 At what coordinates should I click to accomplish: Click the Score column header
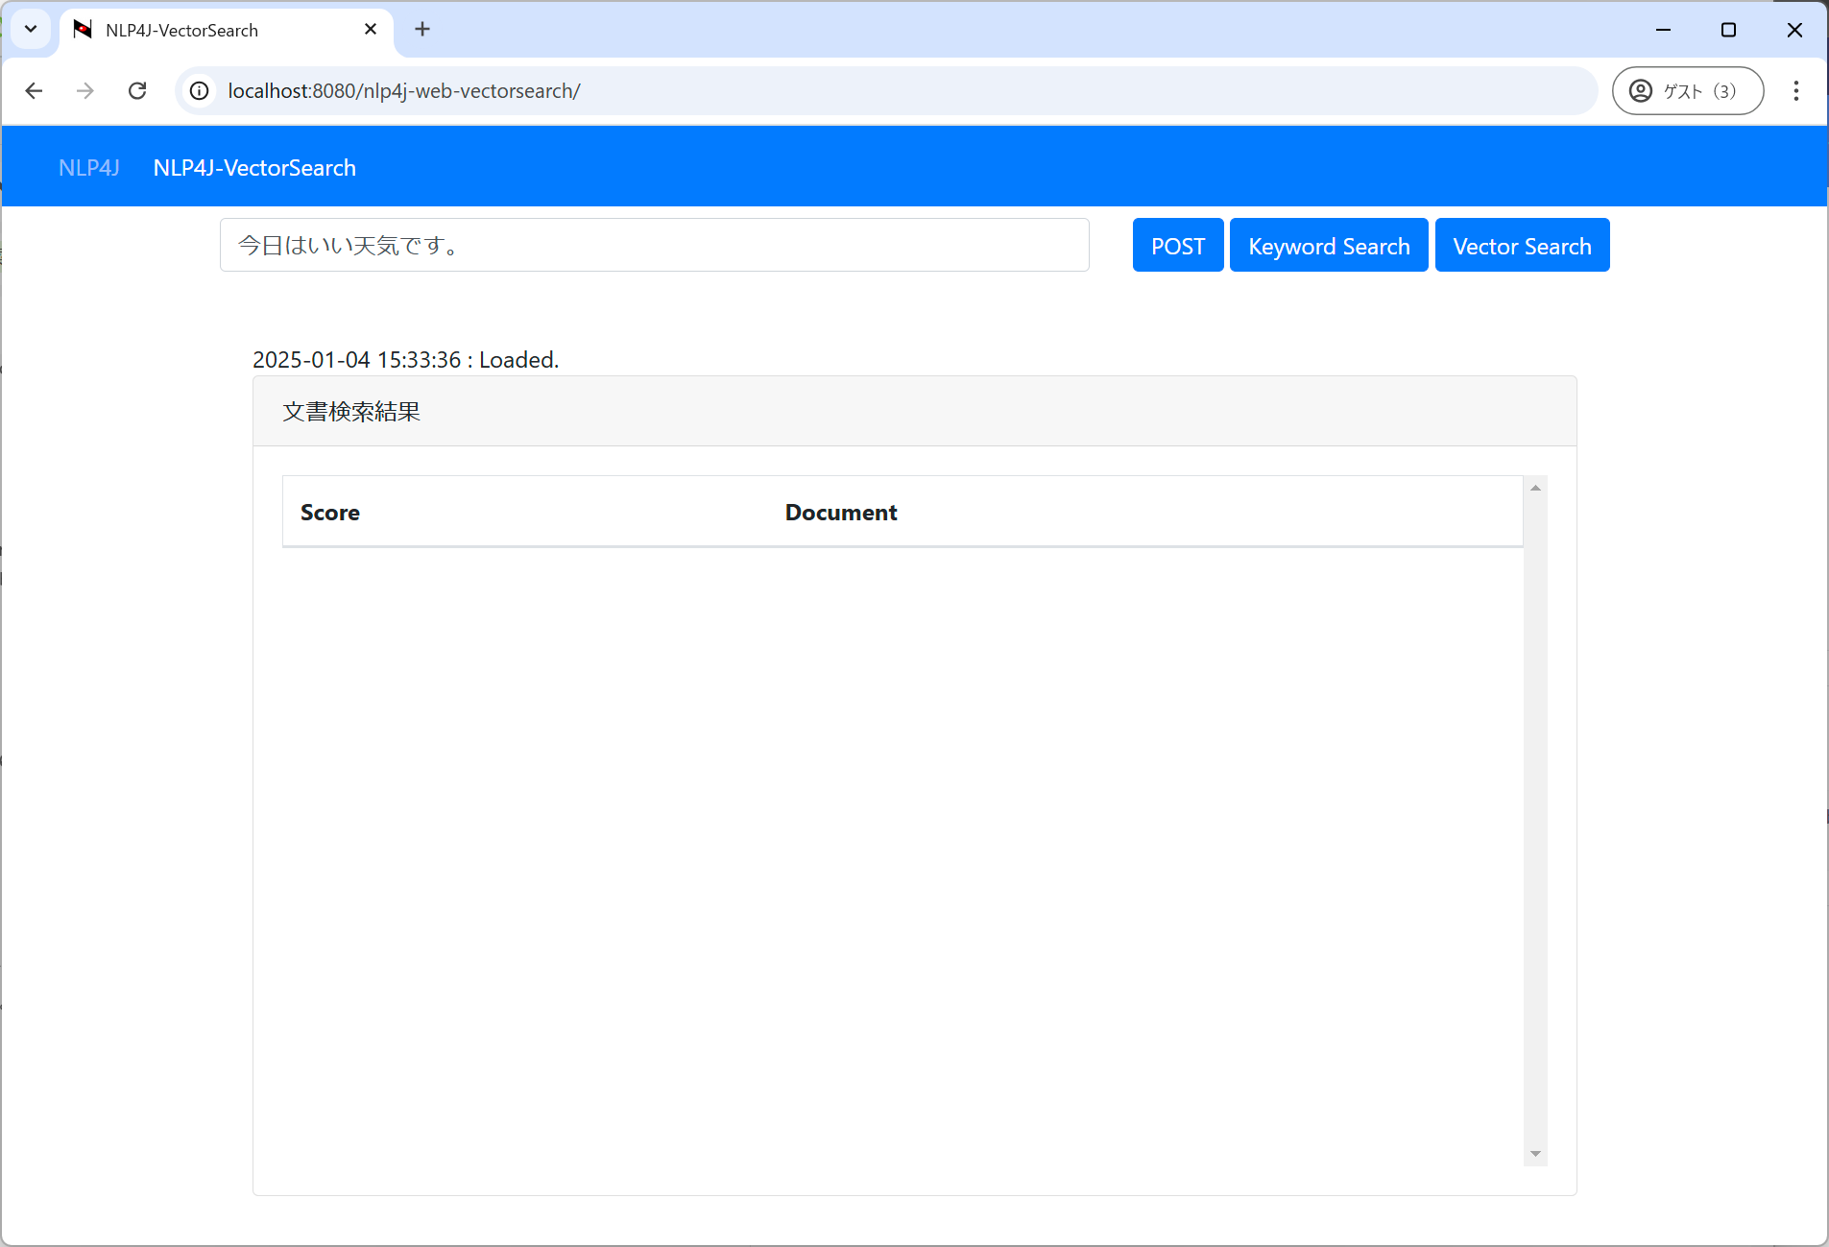tap(330, 513)
